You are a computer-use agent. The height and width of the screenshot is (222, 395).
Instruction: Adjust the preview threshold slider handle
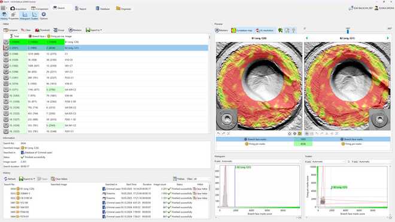point(348,32)
